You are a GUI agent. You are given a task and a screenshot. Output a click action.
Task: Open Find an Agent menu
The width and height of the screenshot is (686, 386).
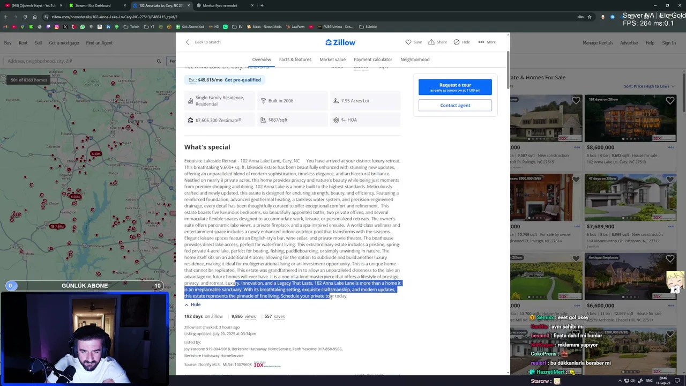click(99, 43)
